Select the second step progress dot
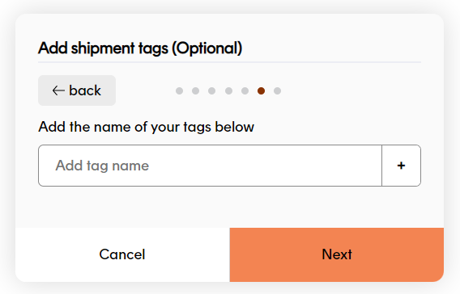Image resolution: width=460 pixels, height=294 pixels. 196,91
